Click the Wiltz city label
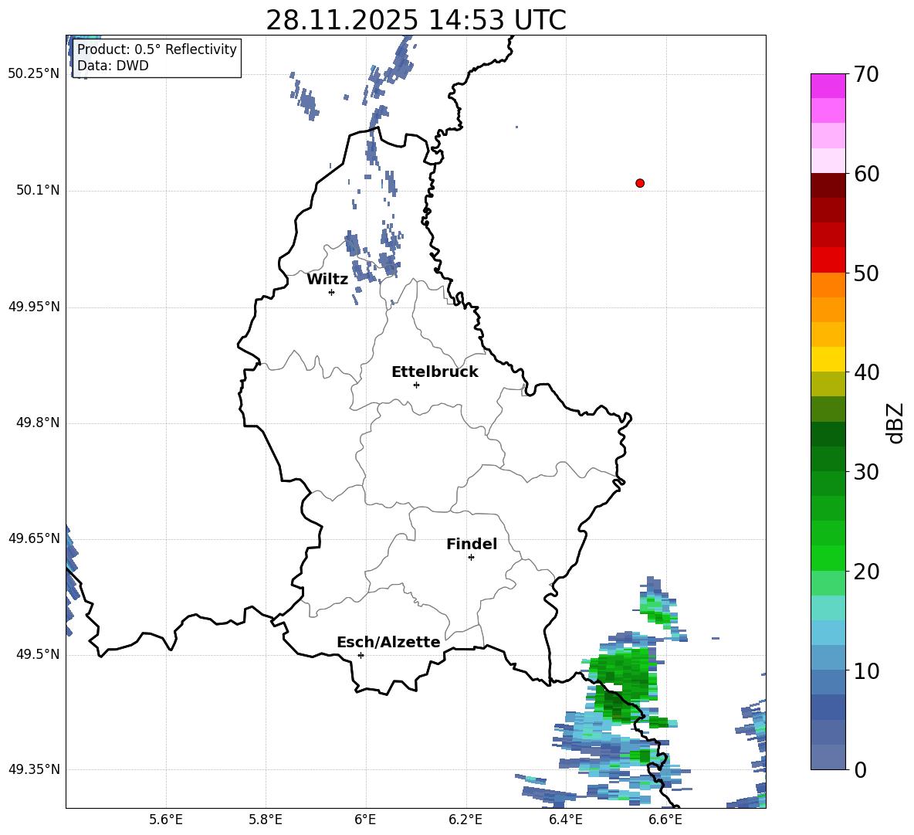The height and width of the screenshot is (835, 914). [x=327, y=280]
